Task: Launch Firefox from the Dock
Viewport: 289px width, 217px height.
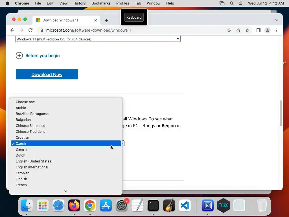Action: (74, 205)
